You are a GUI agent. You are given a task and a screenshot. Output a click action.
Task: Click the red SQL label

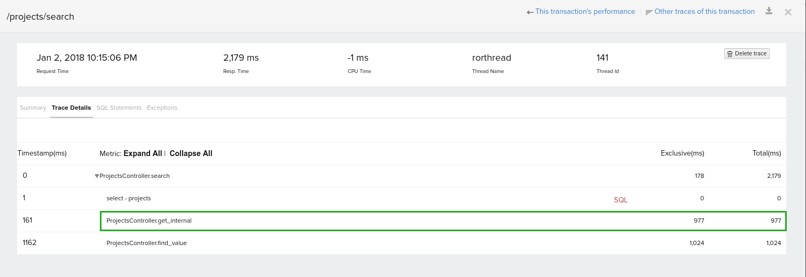[621, 200]
